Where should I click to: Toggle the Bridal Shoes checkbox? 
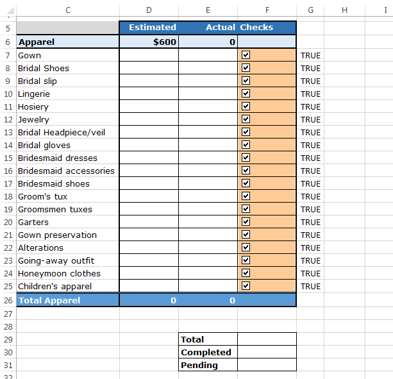[x=246, y=68]
